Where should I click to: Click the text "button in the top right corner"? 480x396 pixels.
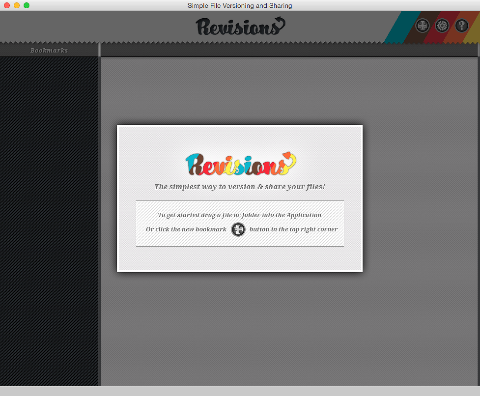coord(293,229)
